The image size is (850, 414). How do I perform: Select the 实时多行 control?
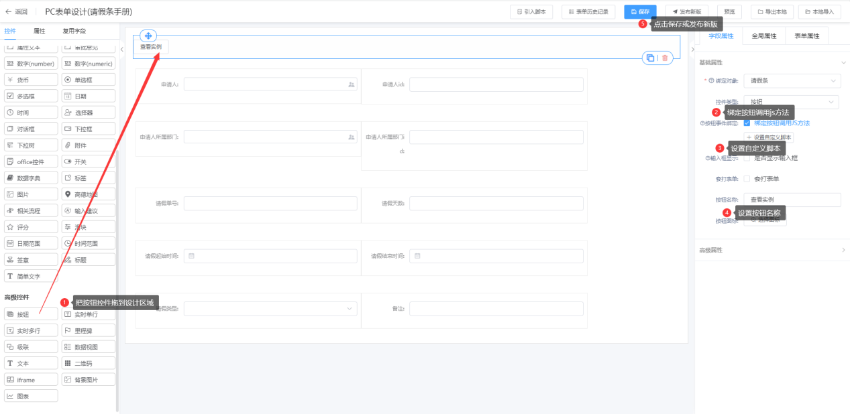tap(31, 330)
